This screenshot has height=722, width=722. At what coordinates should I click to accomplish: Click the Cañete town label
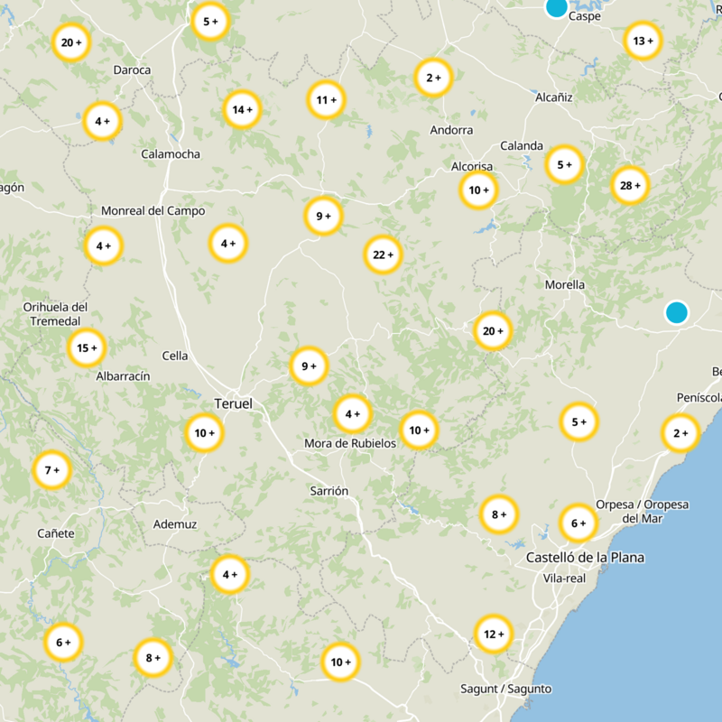56,533
